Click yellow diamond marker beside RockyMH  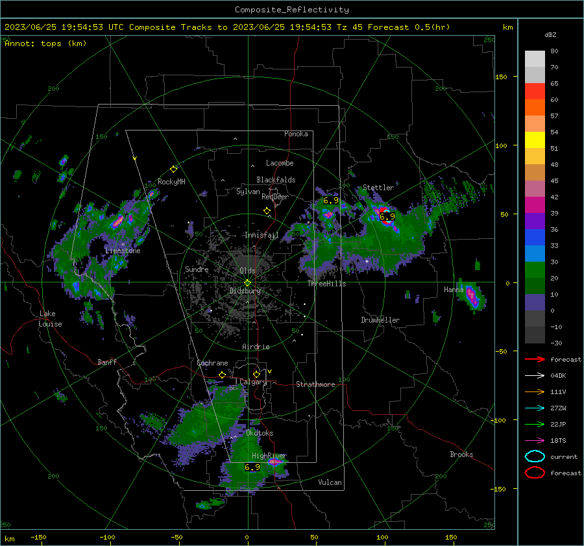click(x=173, y=169)
